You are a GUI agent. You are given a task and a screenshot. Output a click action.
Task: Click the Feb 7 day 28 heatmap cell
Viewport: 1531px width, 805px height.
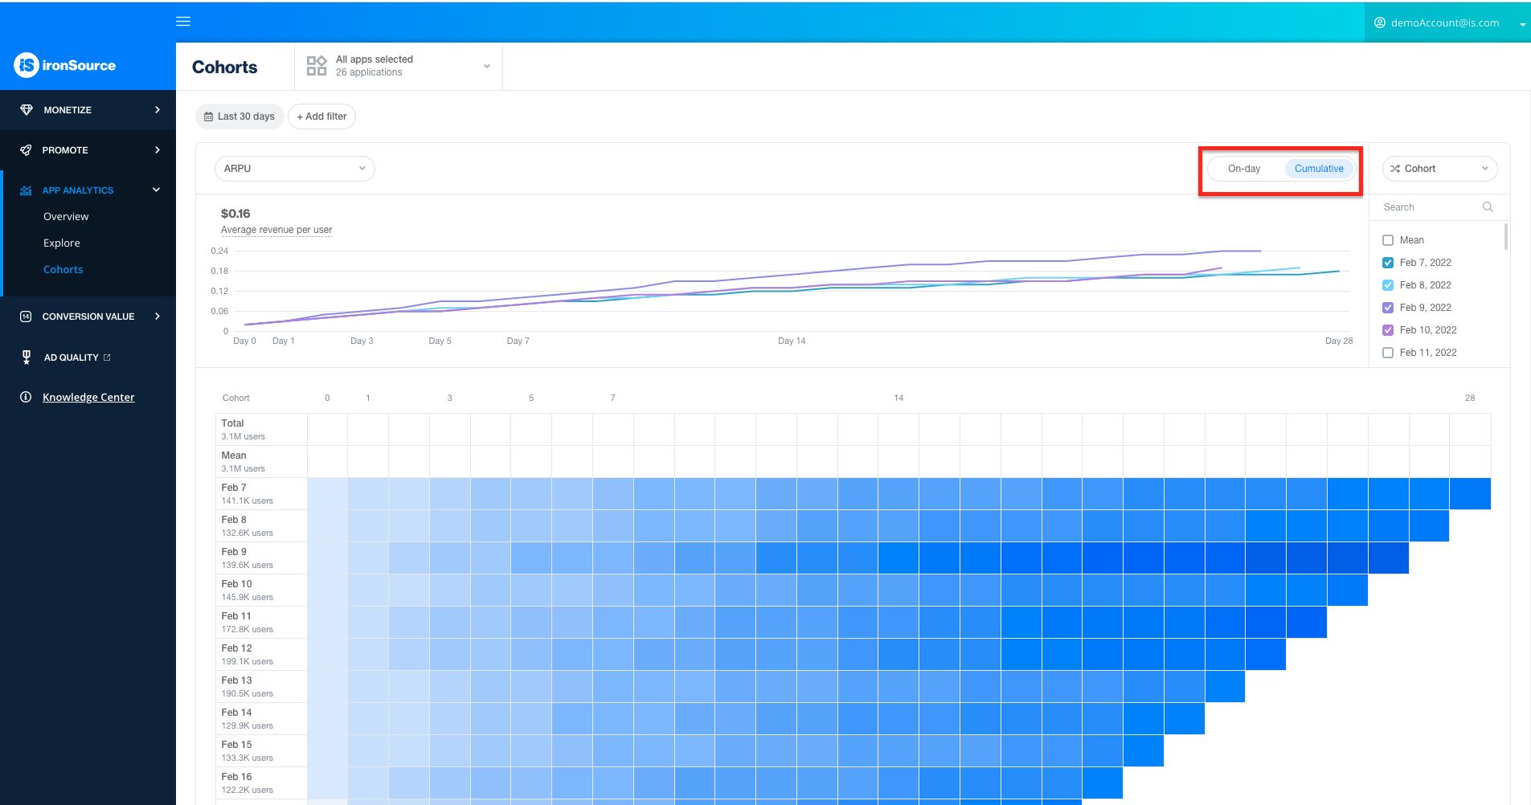tap(1470, 493)
